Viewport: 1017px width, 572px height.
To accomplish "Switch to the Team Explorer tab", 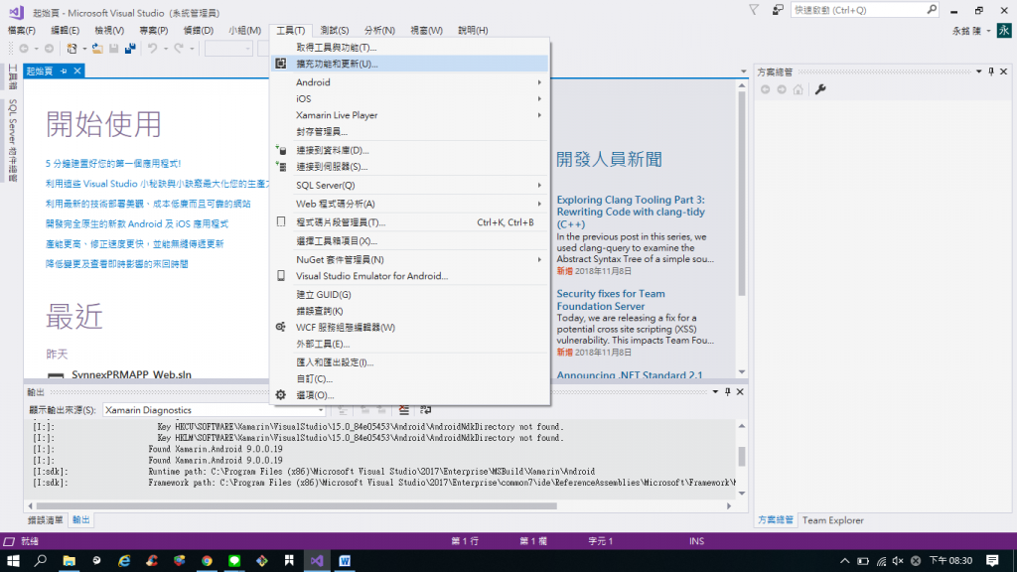I will [x=833, y=520].
